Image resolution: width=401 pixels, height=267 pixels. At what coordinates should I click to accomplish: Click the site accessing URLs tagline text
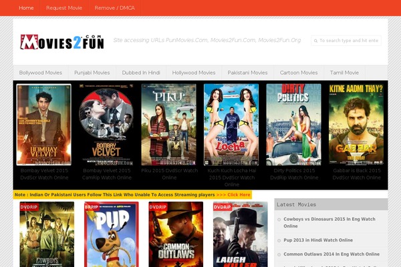pos(207,40)
